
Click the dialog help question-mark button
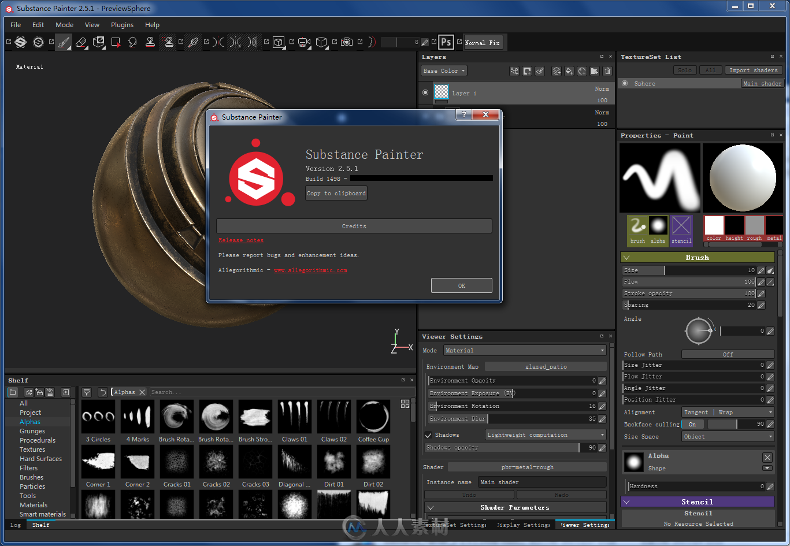point(463,114)
